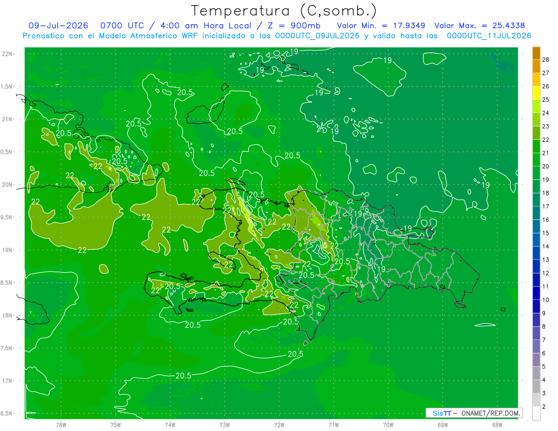The image size is (558, 431).
Task: Click the "ONAMET/REP.DOM." credit label
Action: [490, 413]
